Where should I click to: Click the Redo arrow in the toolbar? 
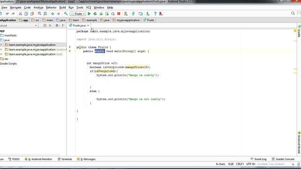13,14
